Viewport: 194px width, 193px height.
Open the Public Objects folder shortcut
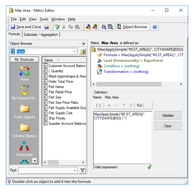25,111
